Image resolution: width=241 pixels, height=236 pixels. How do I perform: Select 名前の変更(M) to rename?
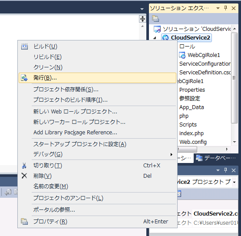click(97, 186)
